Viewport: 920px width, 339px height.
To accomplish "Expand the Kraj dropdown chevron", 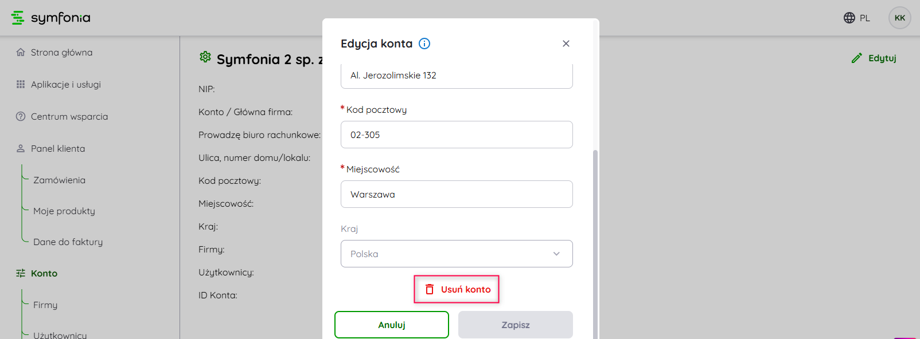I will point(556,254).
